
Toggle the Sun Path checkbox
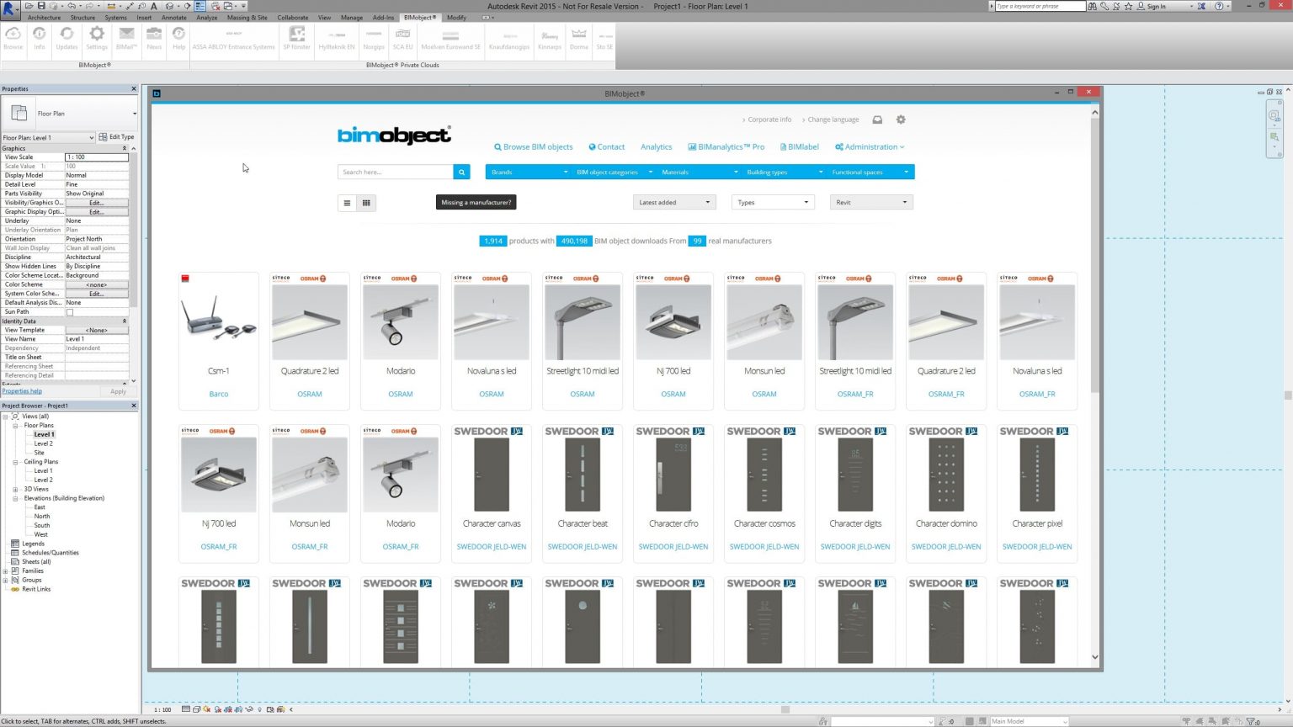(x=71, y=311)
